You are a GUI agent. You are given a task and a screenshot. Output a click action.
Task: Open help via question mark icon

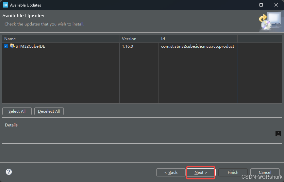9,172
